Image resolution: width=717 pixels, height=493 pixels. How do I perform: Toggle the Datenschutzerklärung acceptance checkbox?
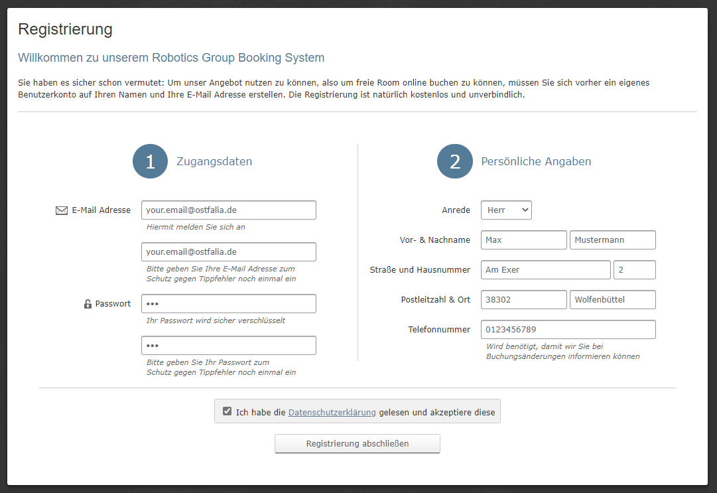tap(228, 411)
